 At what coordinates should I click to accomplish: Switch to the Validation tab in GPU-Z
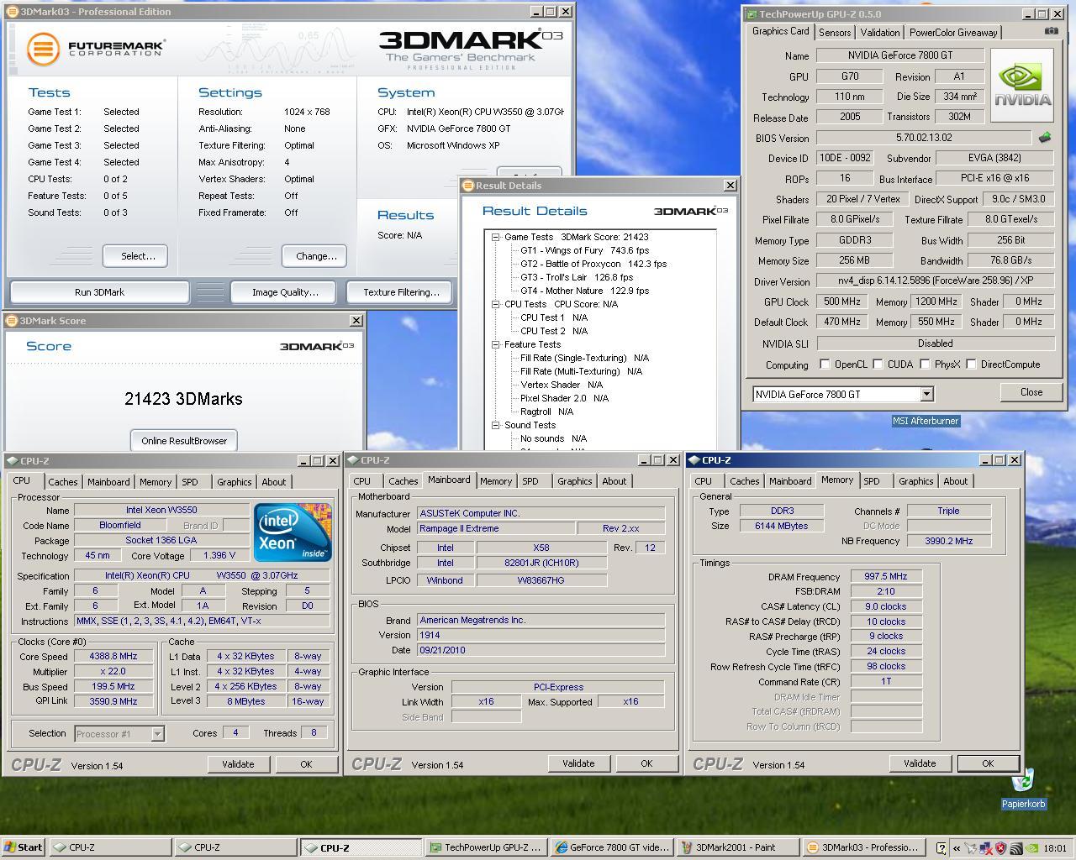880,32
